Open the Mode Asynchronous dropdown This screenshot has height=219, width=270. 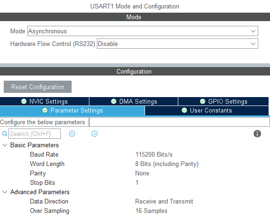click(143, 31)
